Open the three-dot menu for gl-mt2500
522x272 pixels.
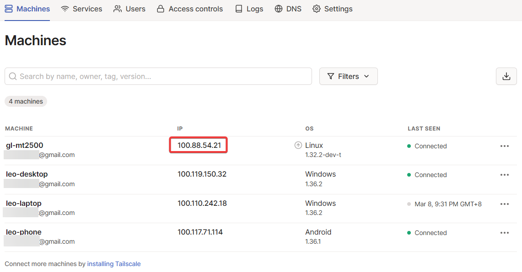pos(504,146)
